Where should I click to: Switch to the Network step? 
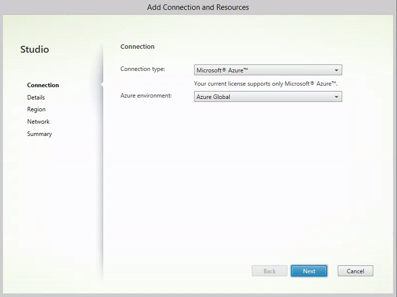pos(38,122)
